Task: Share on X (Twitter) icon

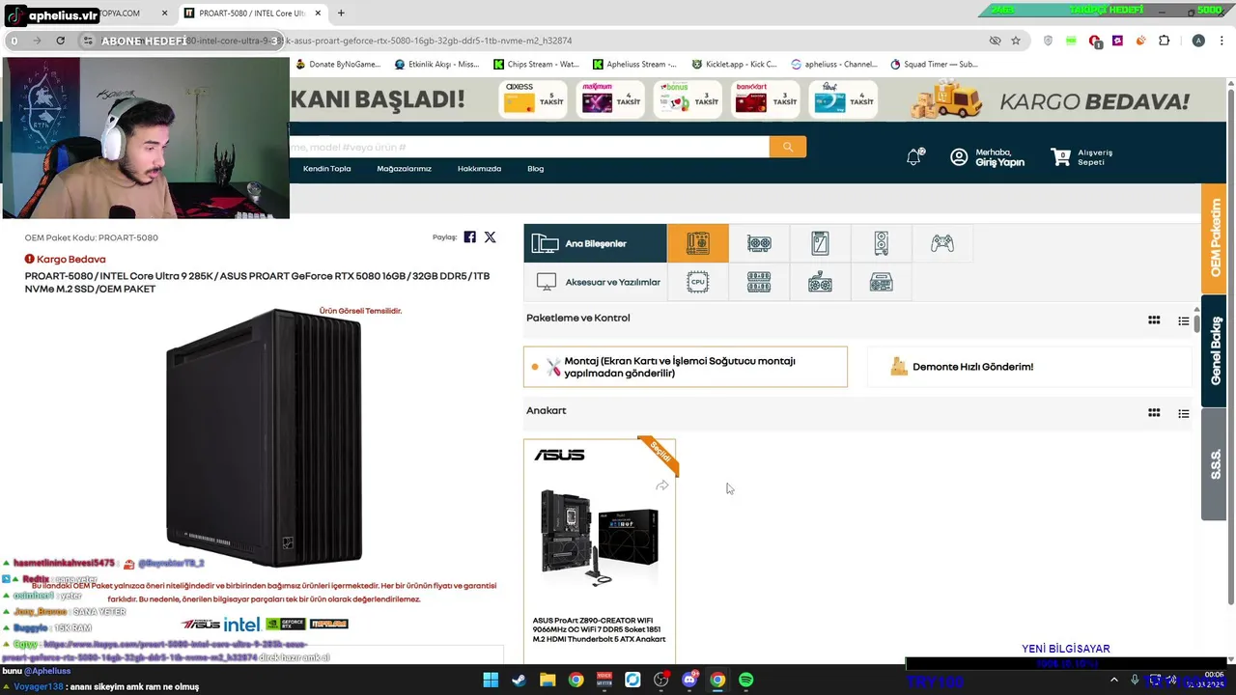Action: pos(490,237)
